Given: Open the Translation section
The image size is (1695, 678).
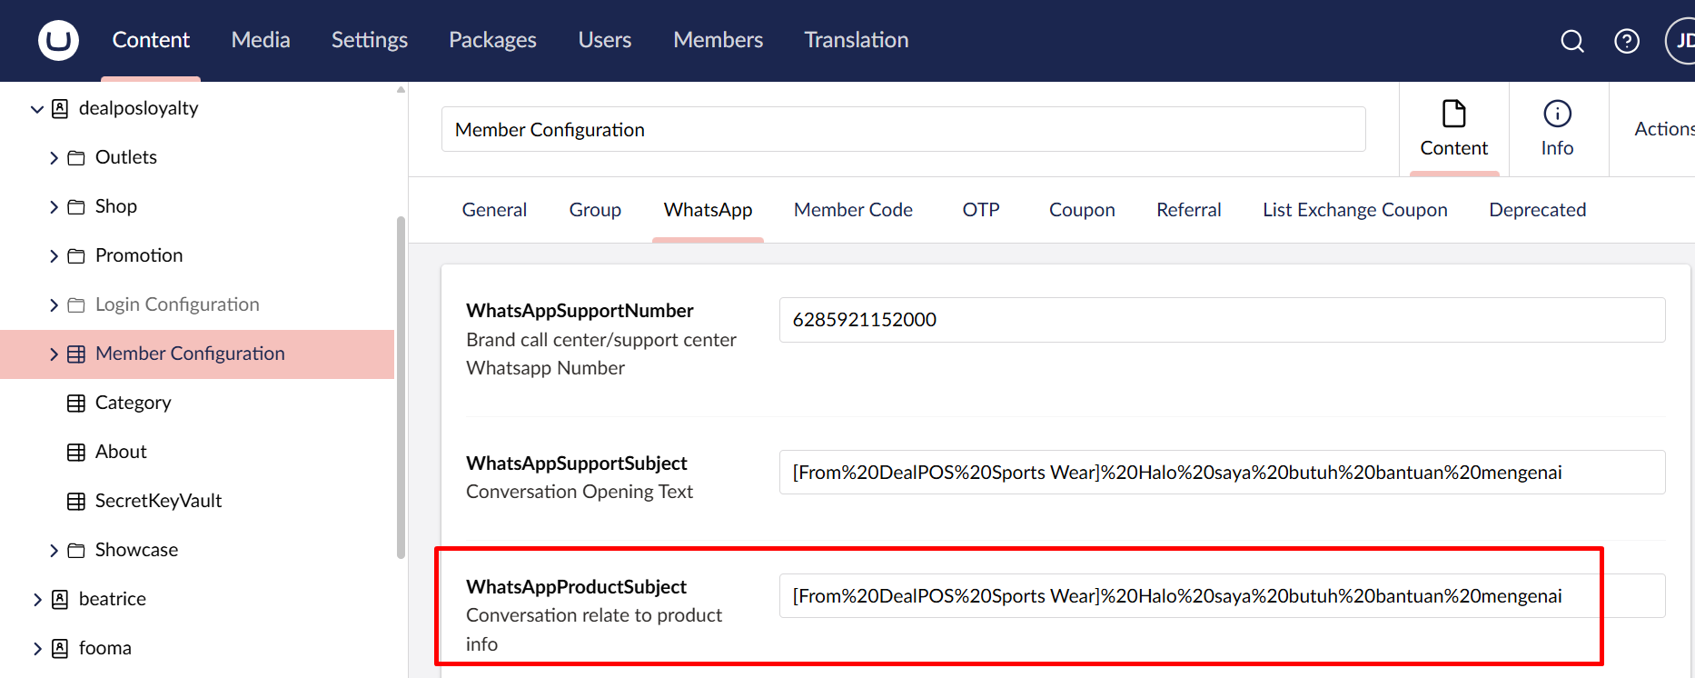Looking at the screenshot, I should pos(857,40).
